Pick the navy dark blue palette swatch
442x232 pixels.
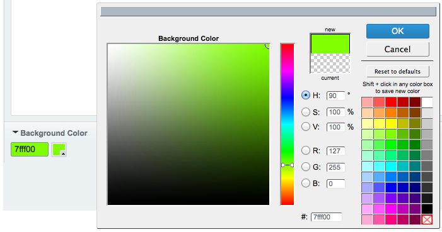(415, 187)
